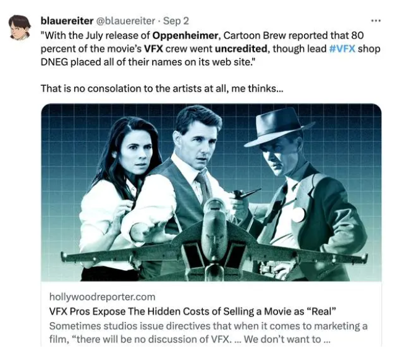
Task: Open the tweet via Sep 2 timestamp
Action: click(175, 20)
